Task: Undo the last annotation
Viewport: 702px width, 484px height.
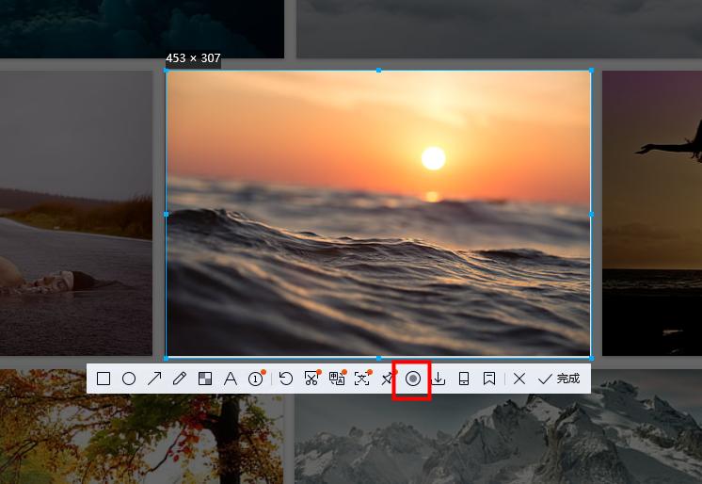Action: click(x=286, y=379)
